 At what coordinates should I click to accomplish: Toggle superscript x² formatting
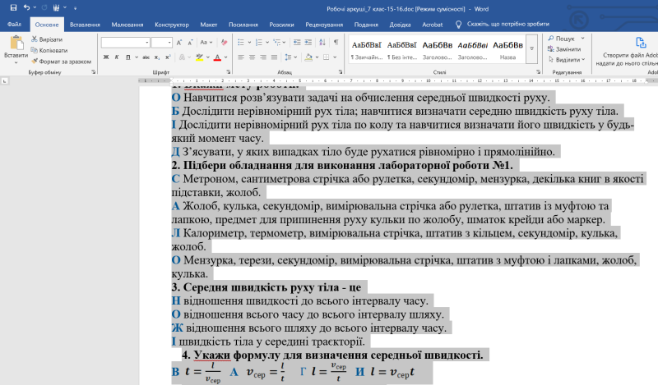pyautogui.click(x=168, y=57)
